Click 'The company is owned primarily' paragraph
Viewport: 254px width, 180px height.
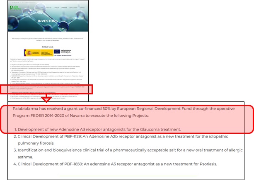(x=48, y=39)
